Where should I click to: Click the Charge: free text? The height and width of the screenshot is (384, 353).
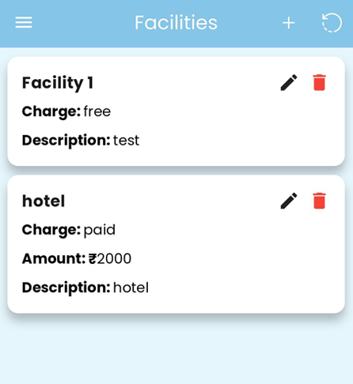[66, 111]
